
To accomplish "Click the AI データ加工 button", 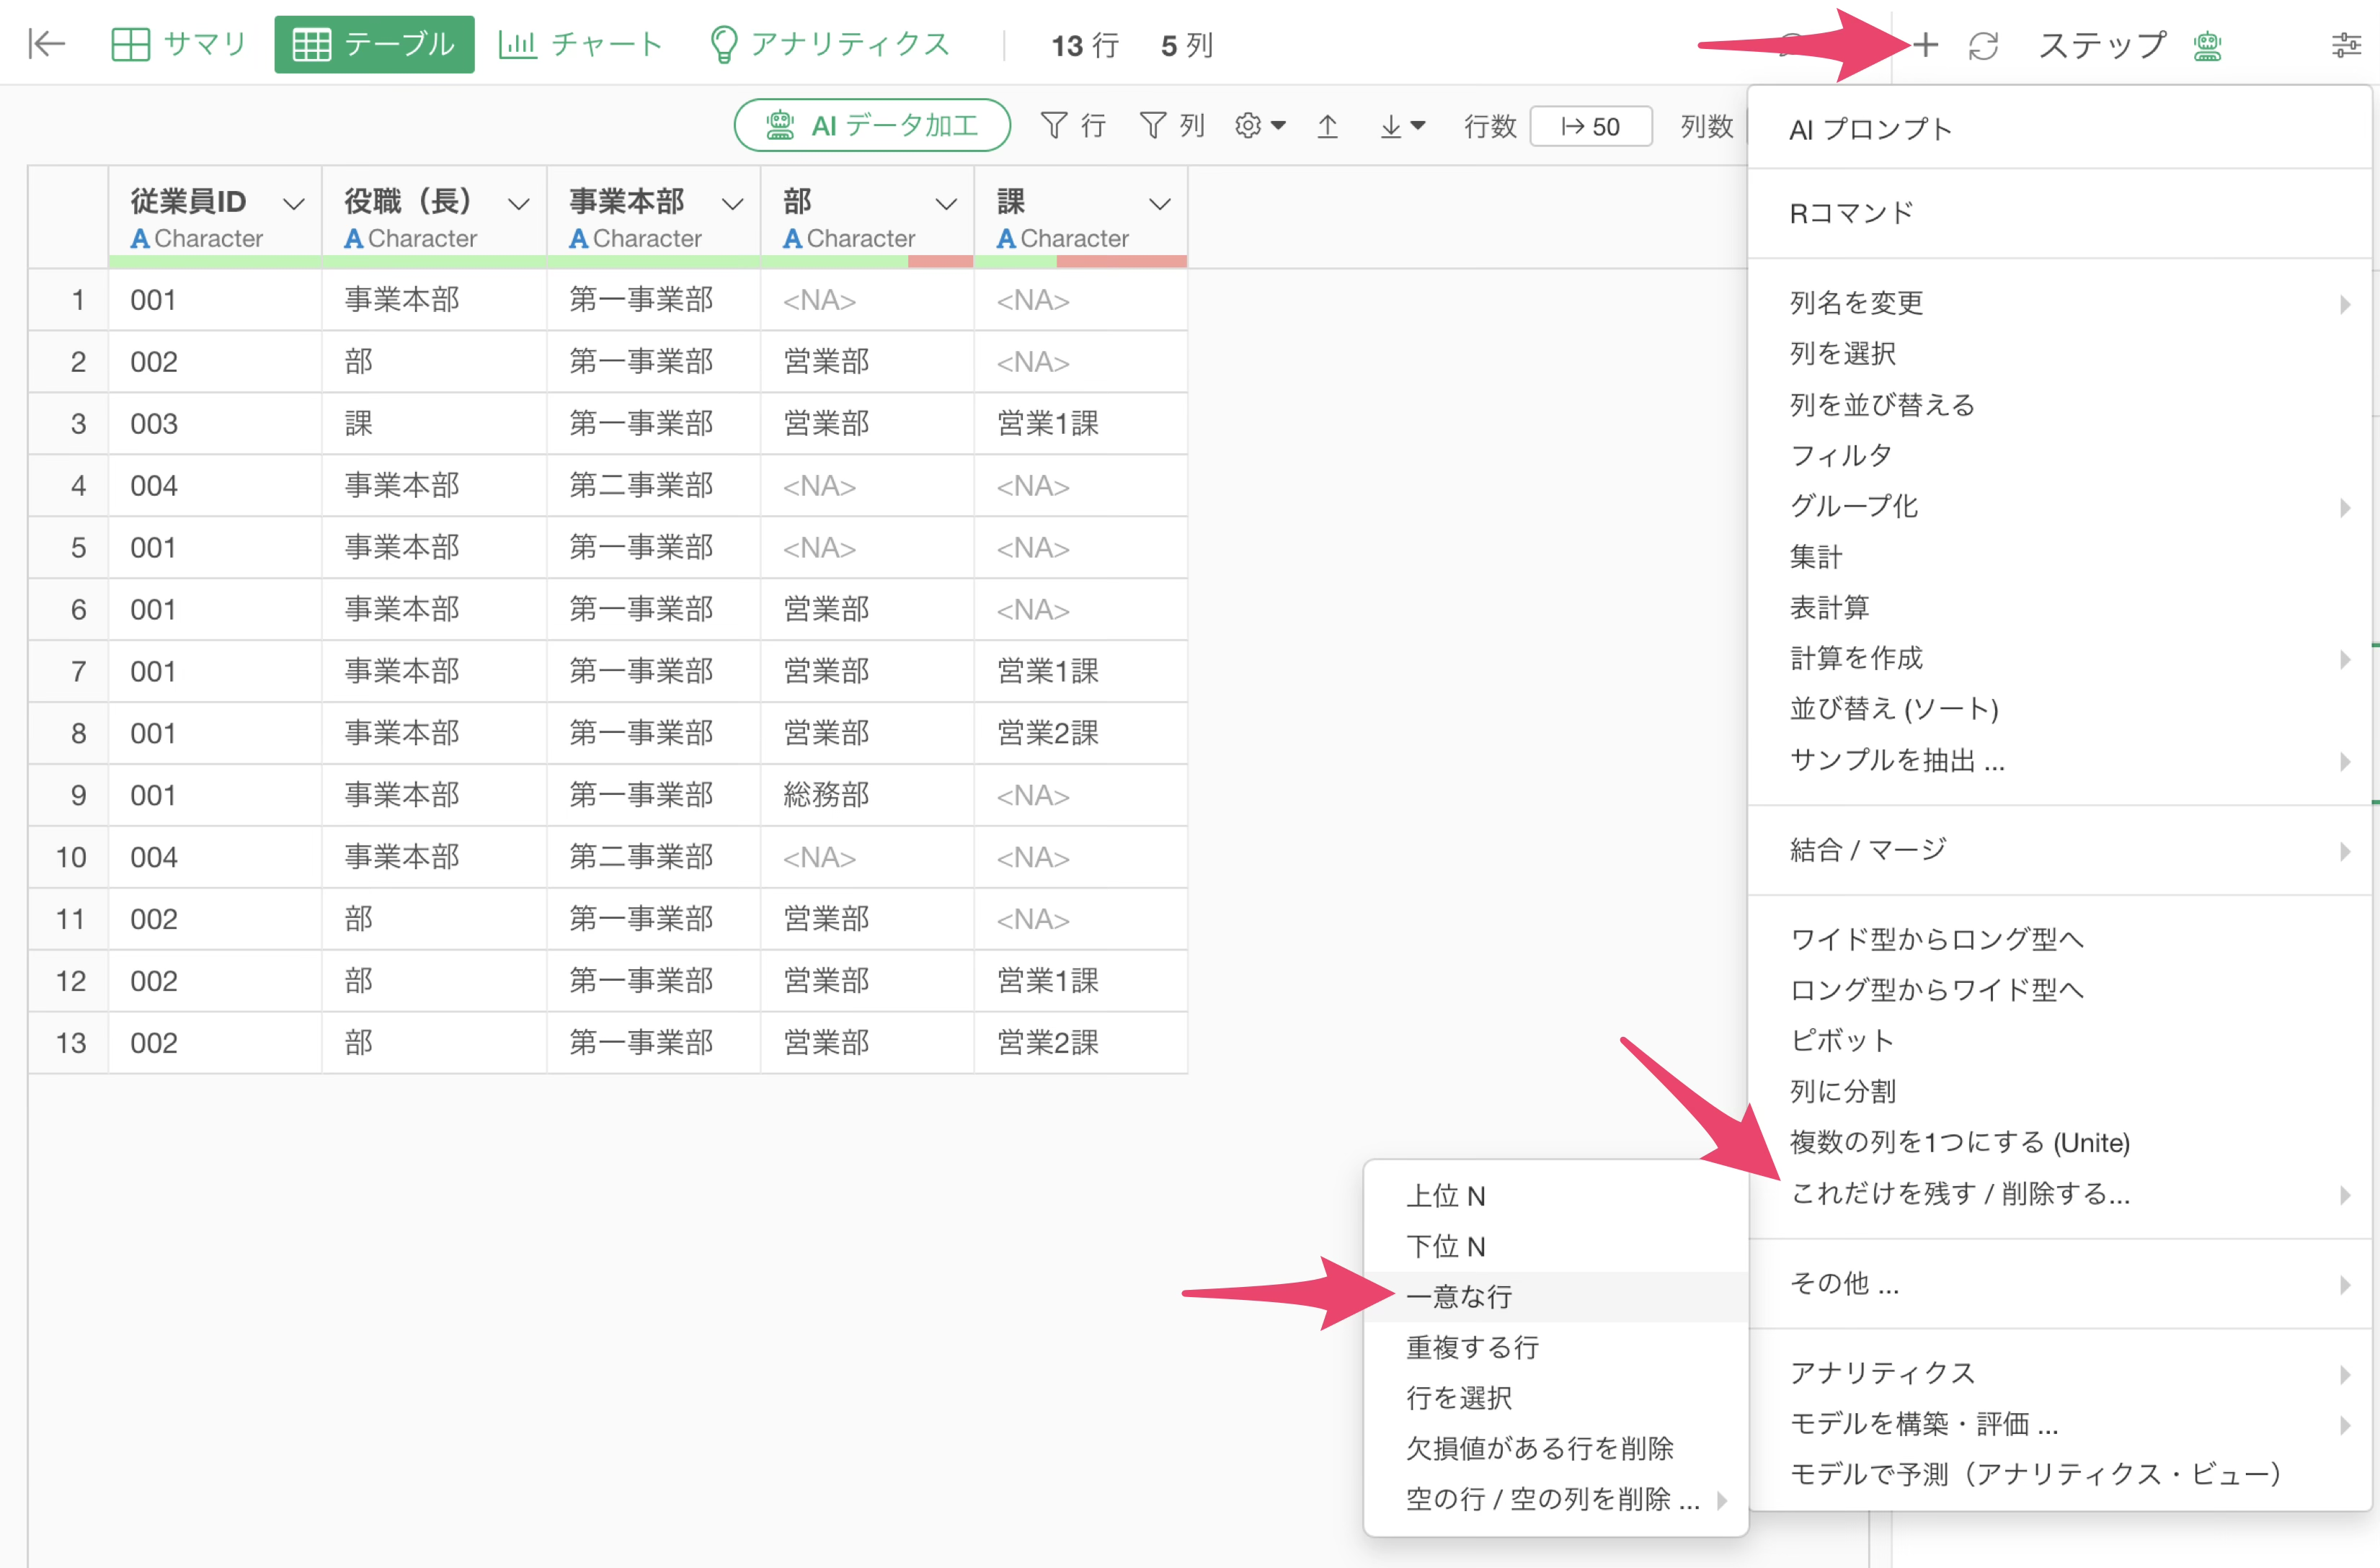I will pos(872,126).
